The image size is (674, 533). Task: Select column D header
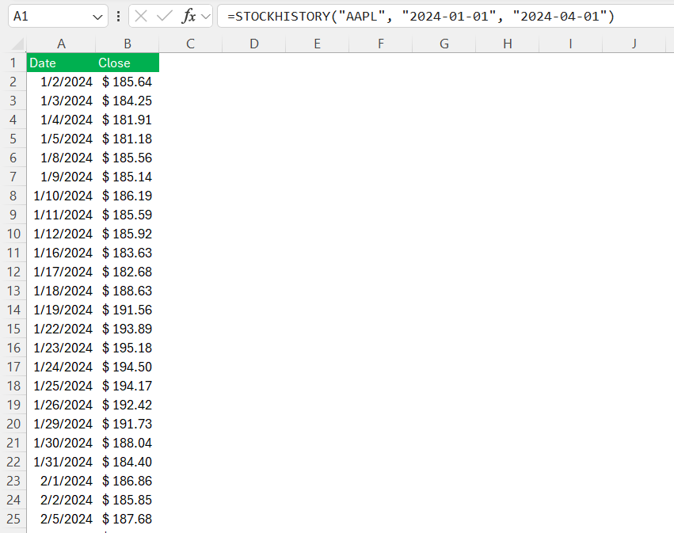[254, 44]
